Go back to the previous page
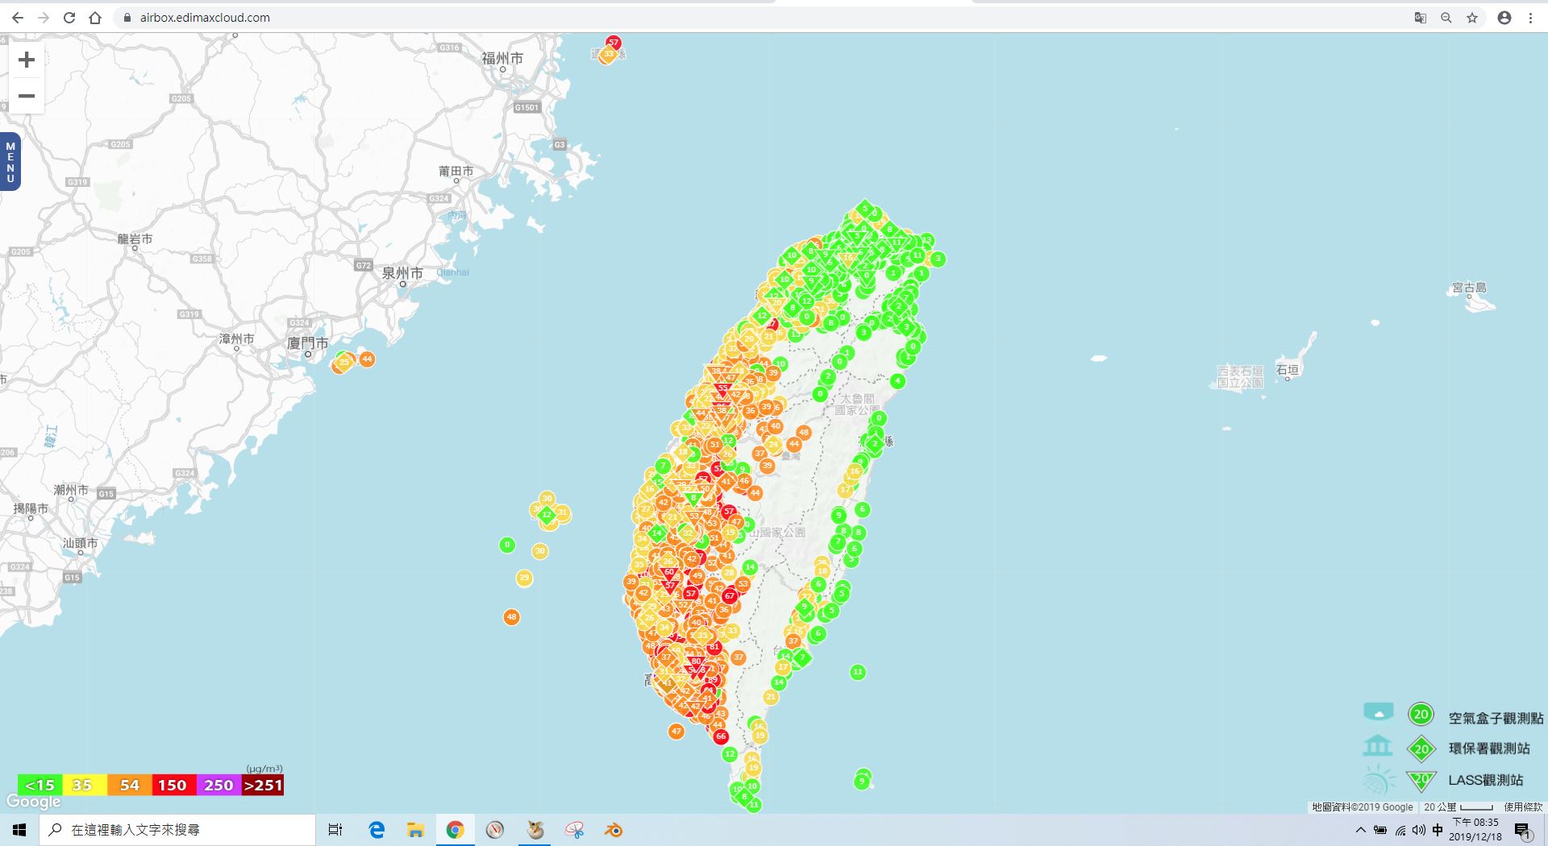The height and width of the screenshot is (846, 1548). 18,18
